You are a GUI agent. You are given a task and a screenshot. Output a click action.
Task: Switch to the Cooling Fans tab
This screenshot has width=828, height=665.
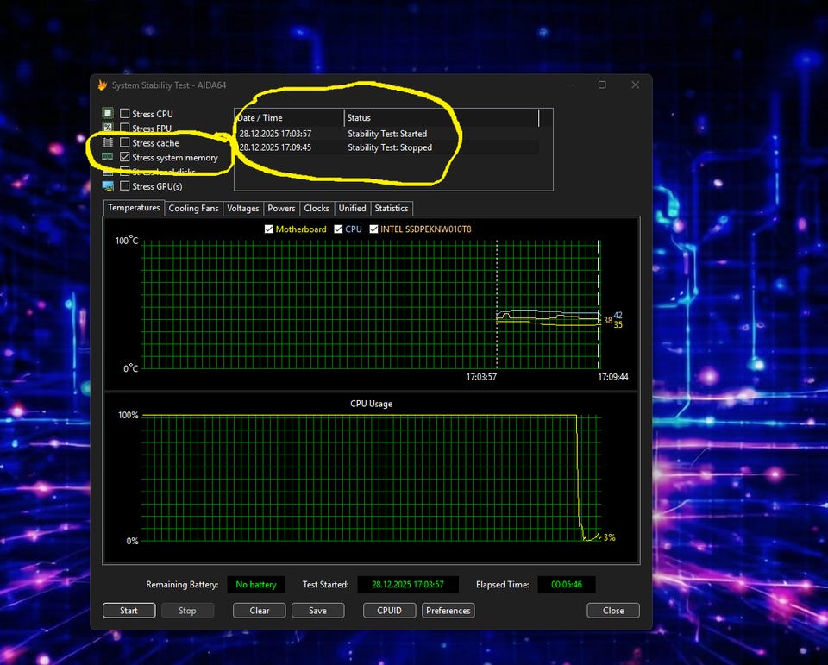(193, 209)
